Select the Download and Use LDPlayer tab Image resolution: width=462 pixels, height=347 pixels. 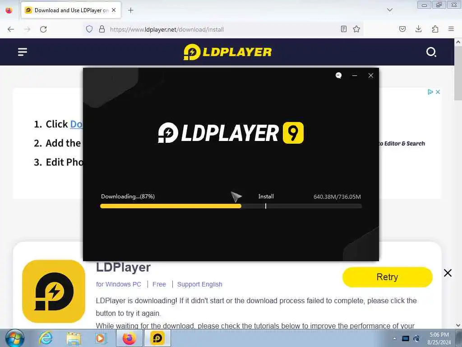[71, 10]
